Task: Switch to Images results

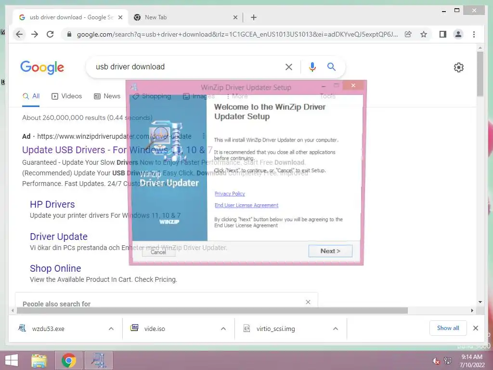Action: coord(199,96)
